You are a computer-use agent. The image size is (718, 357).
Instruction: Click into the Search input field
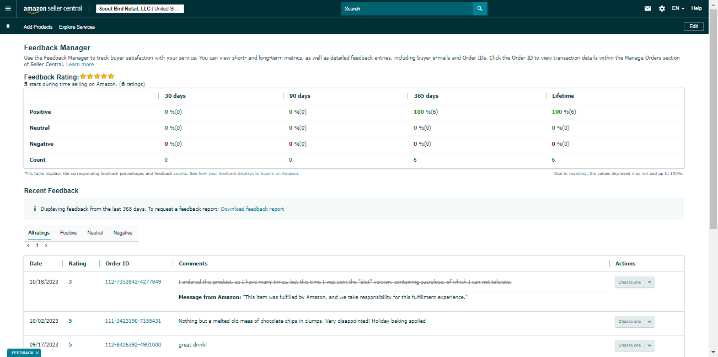(x=407, y=9)
